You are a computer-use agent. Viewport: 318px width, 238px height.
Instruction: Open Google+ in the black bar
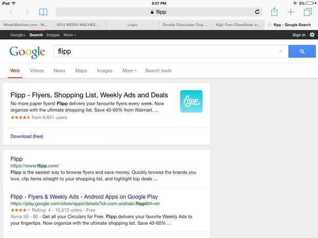tap(18, 35)
